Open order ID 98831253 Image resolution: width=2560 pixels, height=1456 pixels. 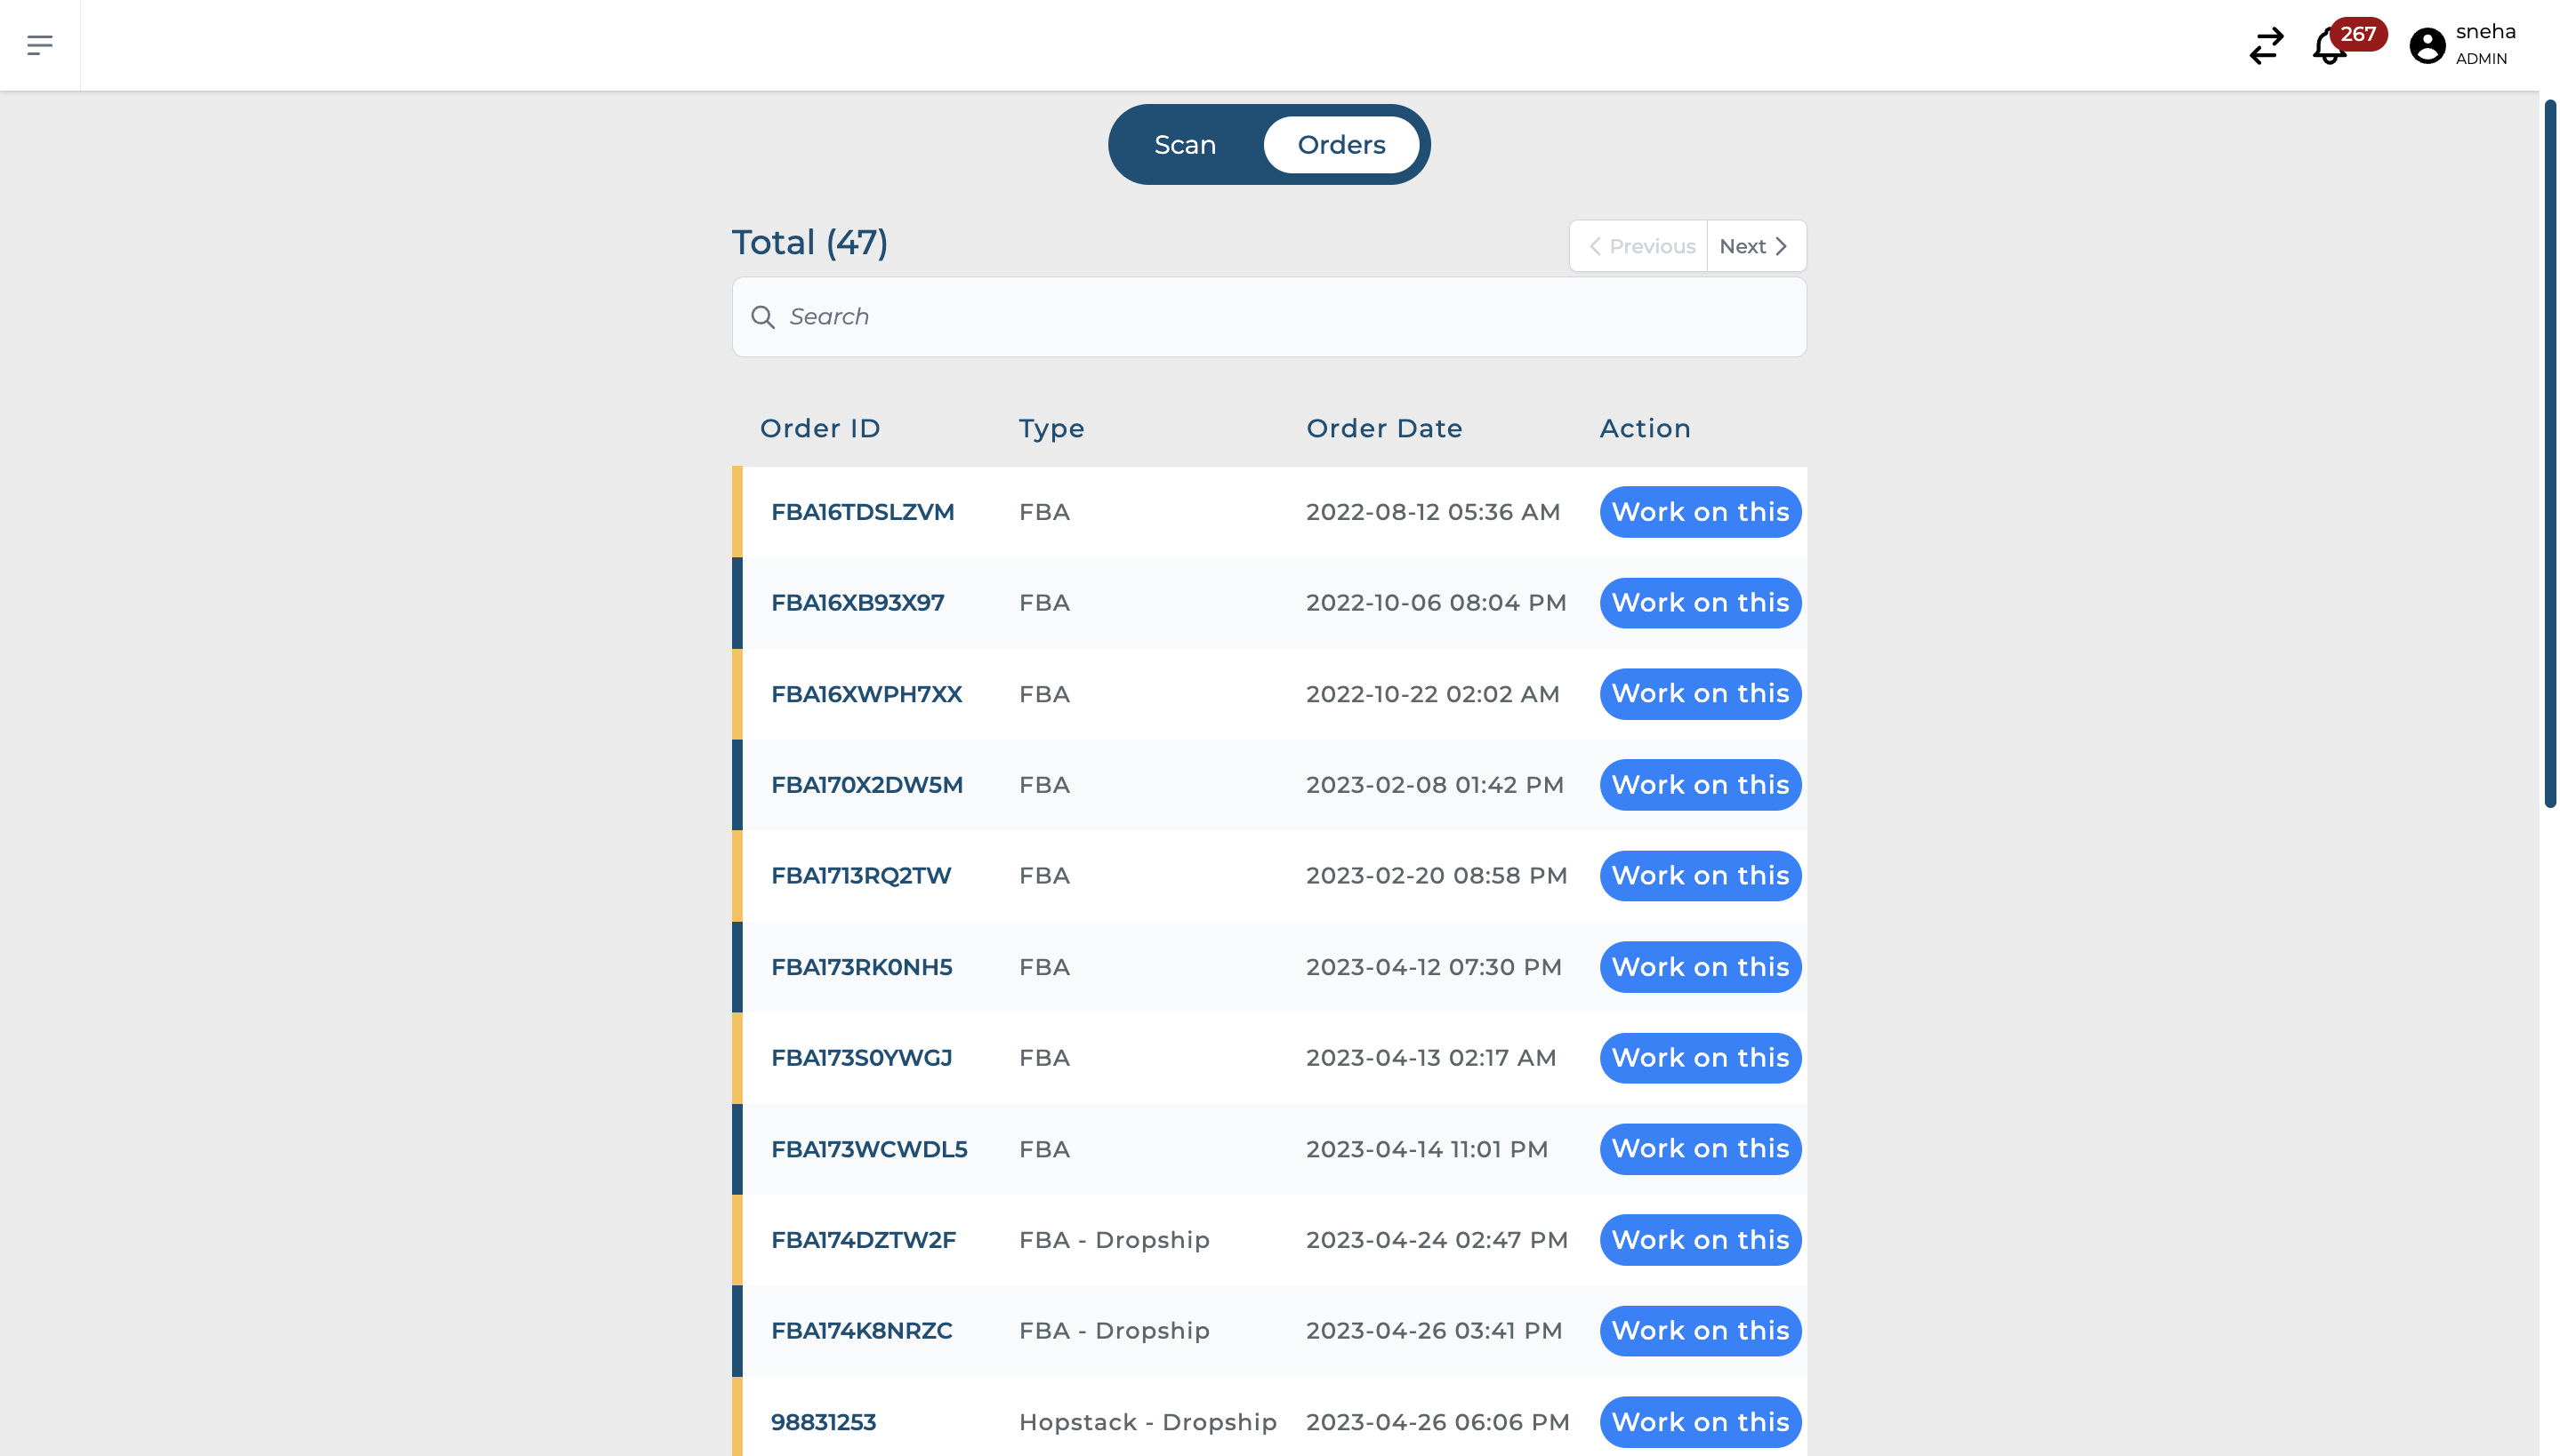point(824,1422)
